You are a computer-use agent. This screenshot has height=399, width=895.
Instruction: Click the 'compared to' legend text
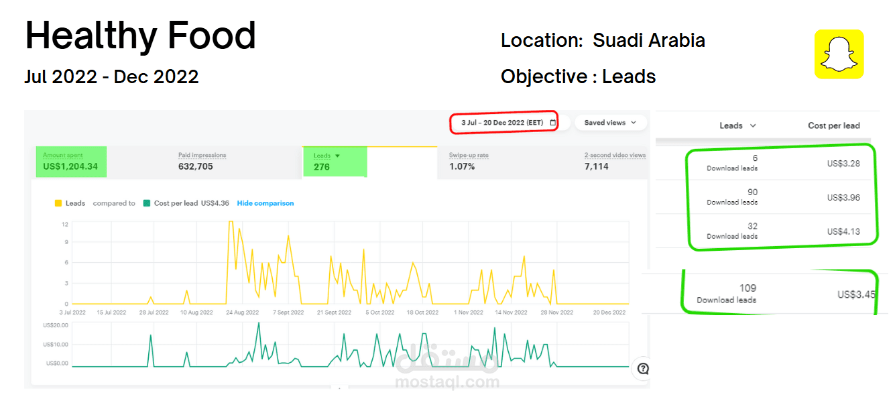pyautogui.click(x=114, y=203)
